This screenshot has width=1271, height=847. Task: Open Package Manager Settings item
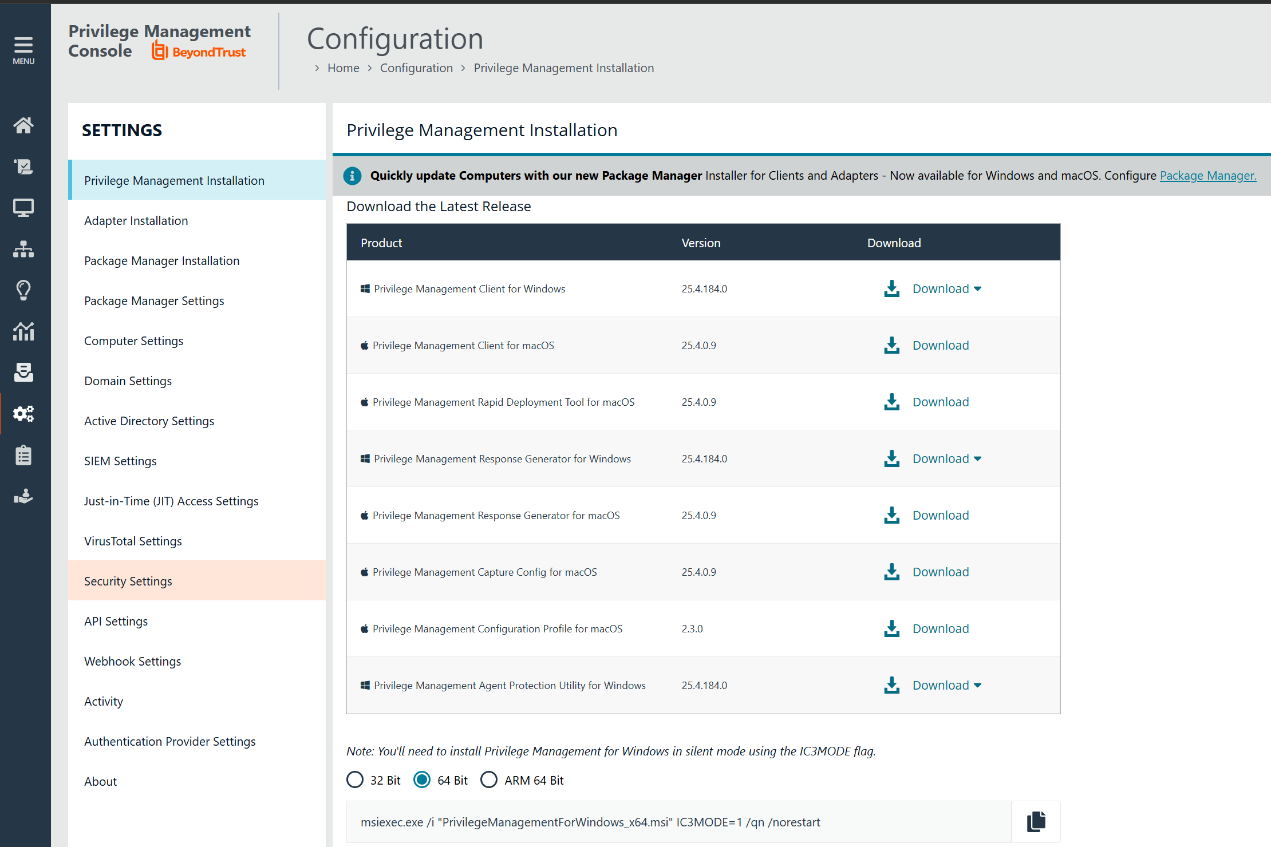[x=197, y=300]
